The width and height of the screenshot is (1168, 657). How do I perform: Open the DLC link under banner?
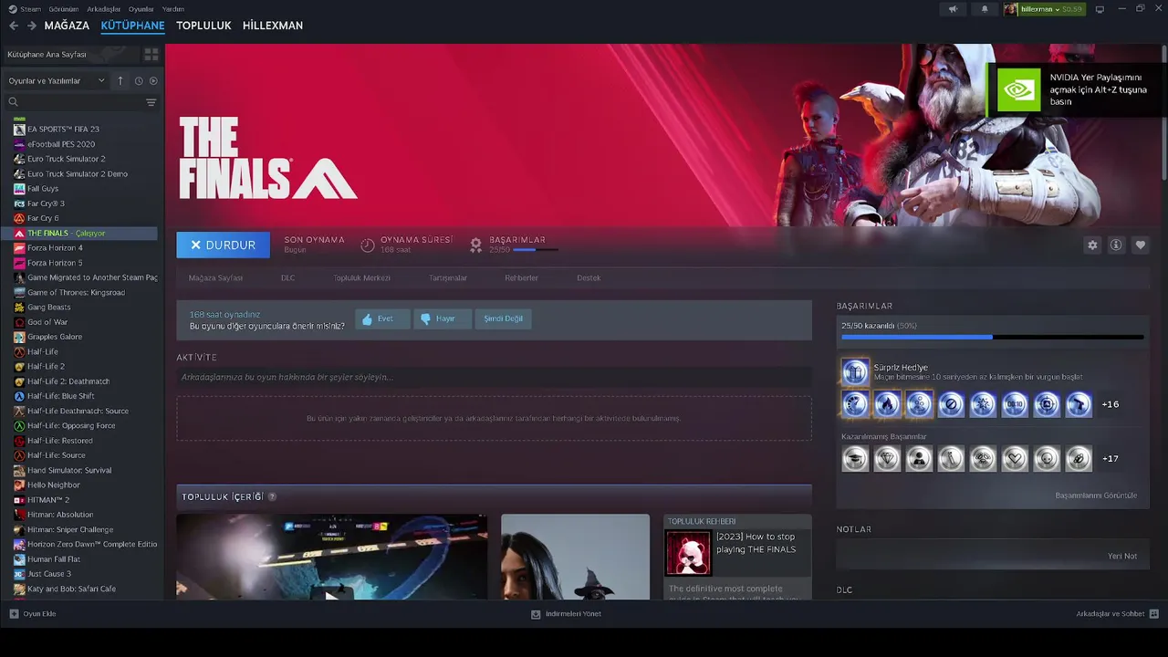pyautogui.click(x=287, y=277)
